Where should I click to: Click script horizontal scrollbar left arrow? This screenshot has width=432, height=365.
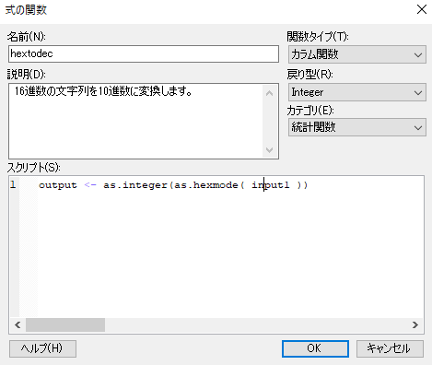[18, 324]
